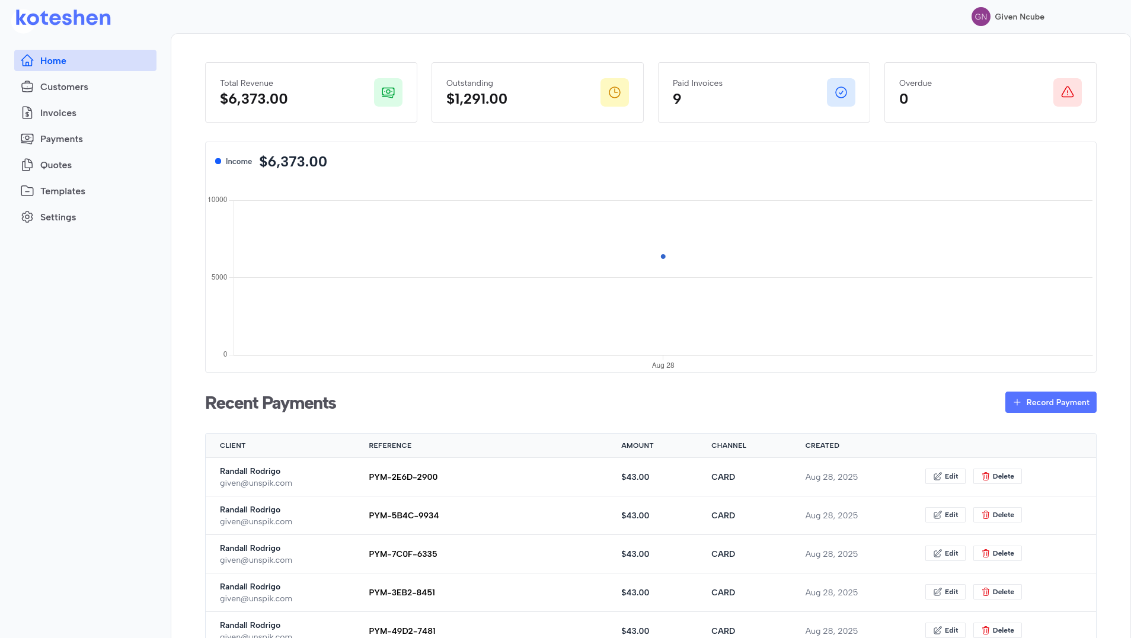Click reference PYM-7C0F-6335

click(403, 554)
